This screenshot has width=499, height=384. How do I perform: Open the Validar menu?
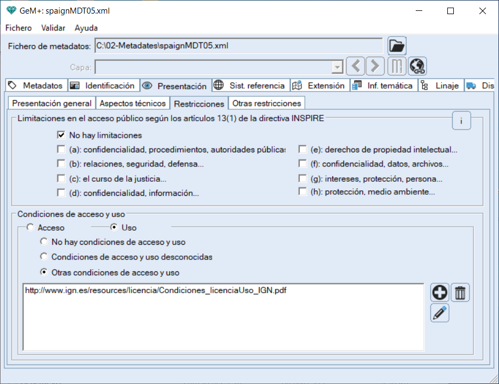tap(53, 28)
